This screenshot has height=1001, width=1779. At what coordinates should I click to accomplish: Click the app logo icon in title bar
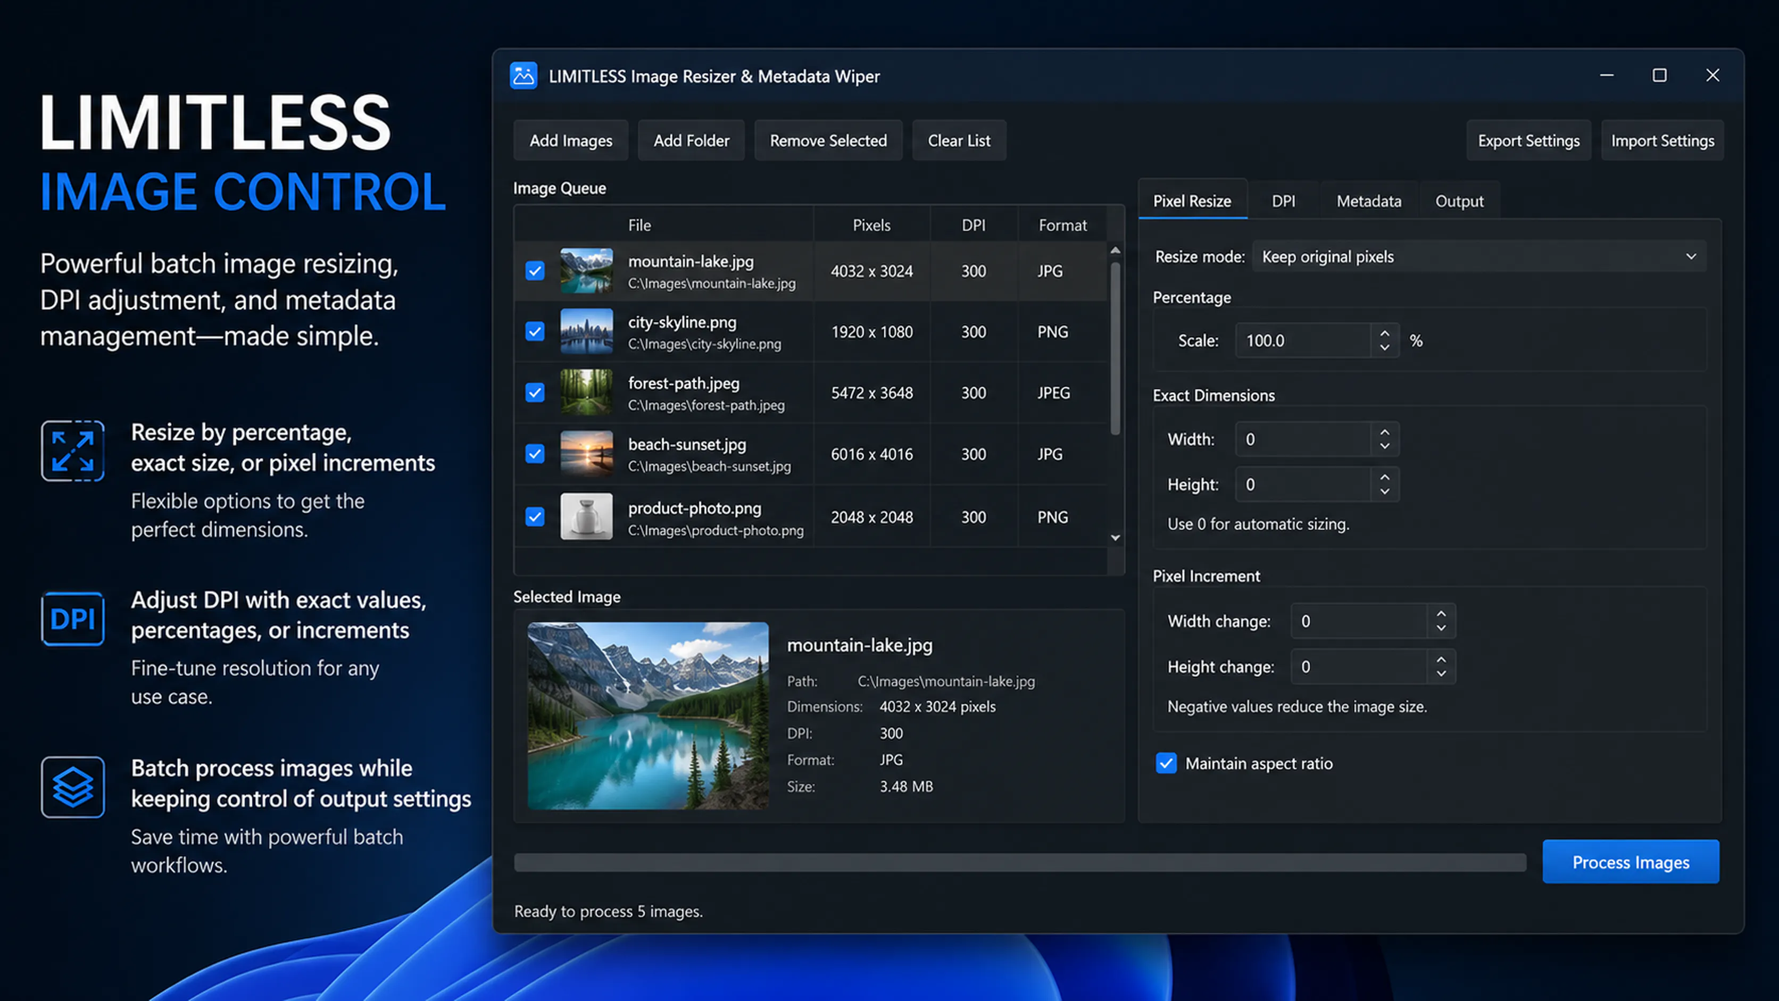(x=523, y=76)
